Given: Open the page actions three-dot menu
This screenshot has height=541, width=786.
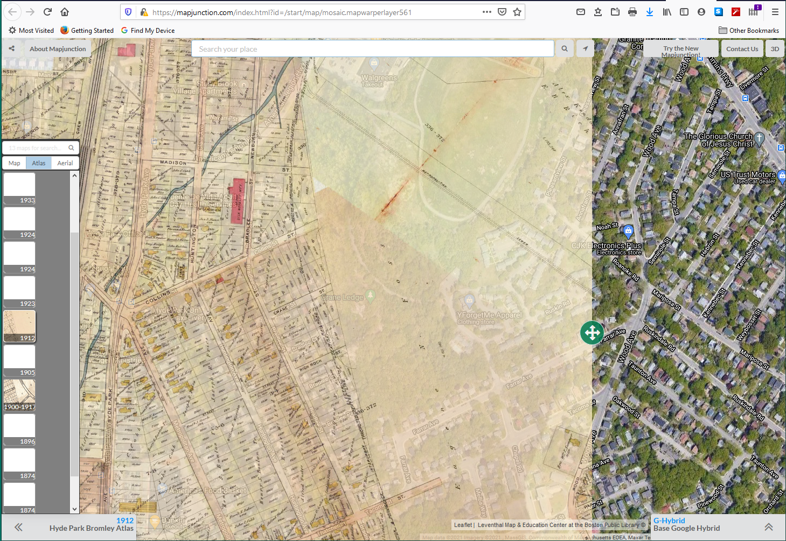Looking at the screenshot, I should coord(486,12).
